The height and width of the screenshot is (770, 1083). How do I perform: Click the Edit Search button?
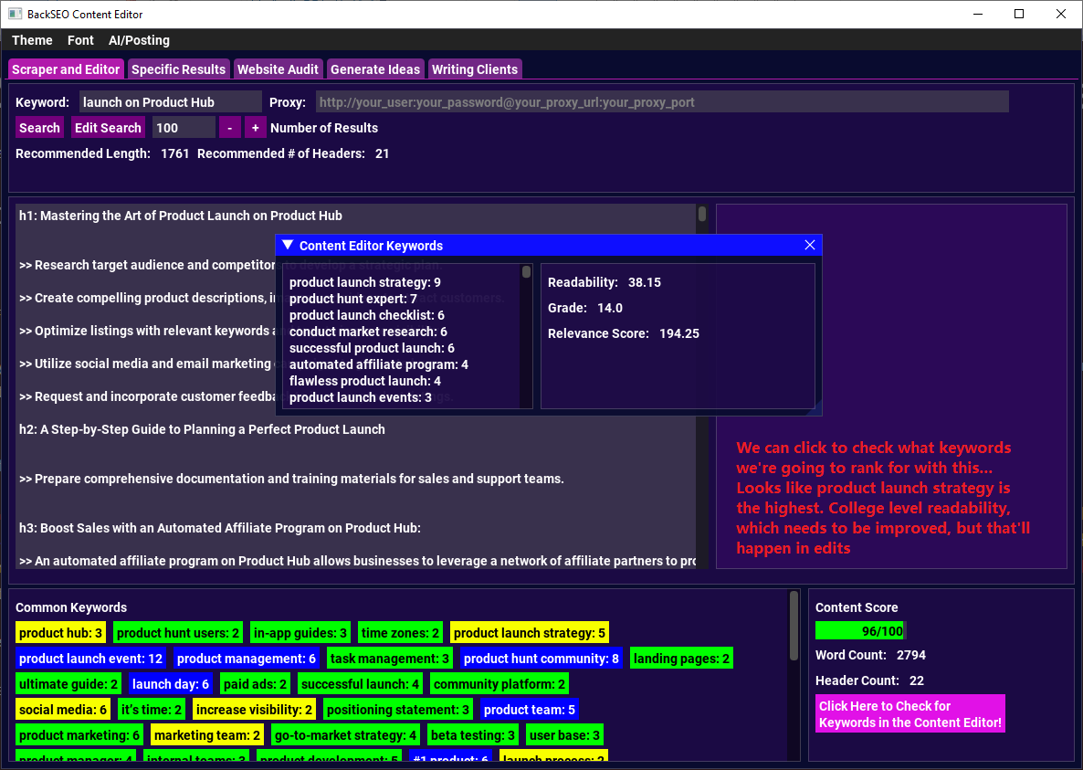(x=108, y=128)
